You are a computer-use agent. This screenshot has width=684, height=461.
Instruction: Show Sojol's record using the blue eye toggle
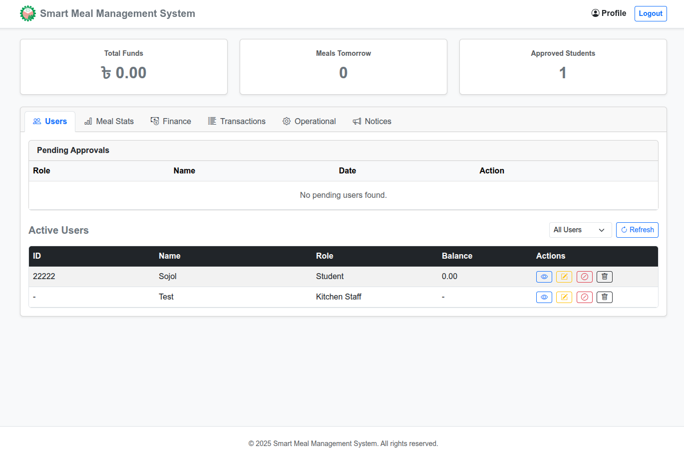click(x=544, y=277)
